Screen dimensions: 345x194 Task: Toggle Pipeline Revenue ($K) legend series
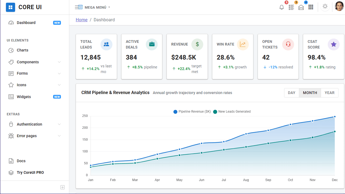coord(192,112)
